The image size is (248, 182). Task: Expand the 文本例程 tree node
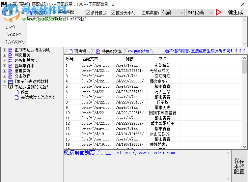[x=4, y=76]
